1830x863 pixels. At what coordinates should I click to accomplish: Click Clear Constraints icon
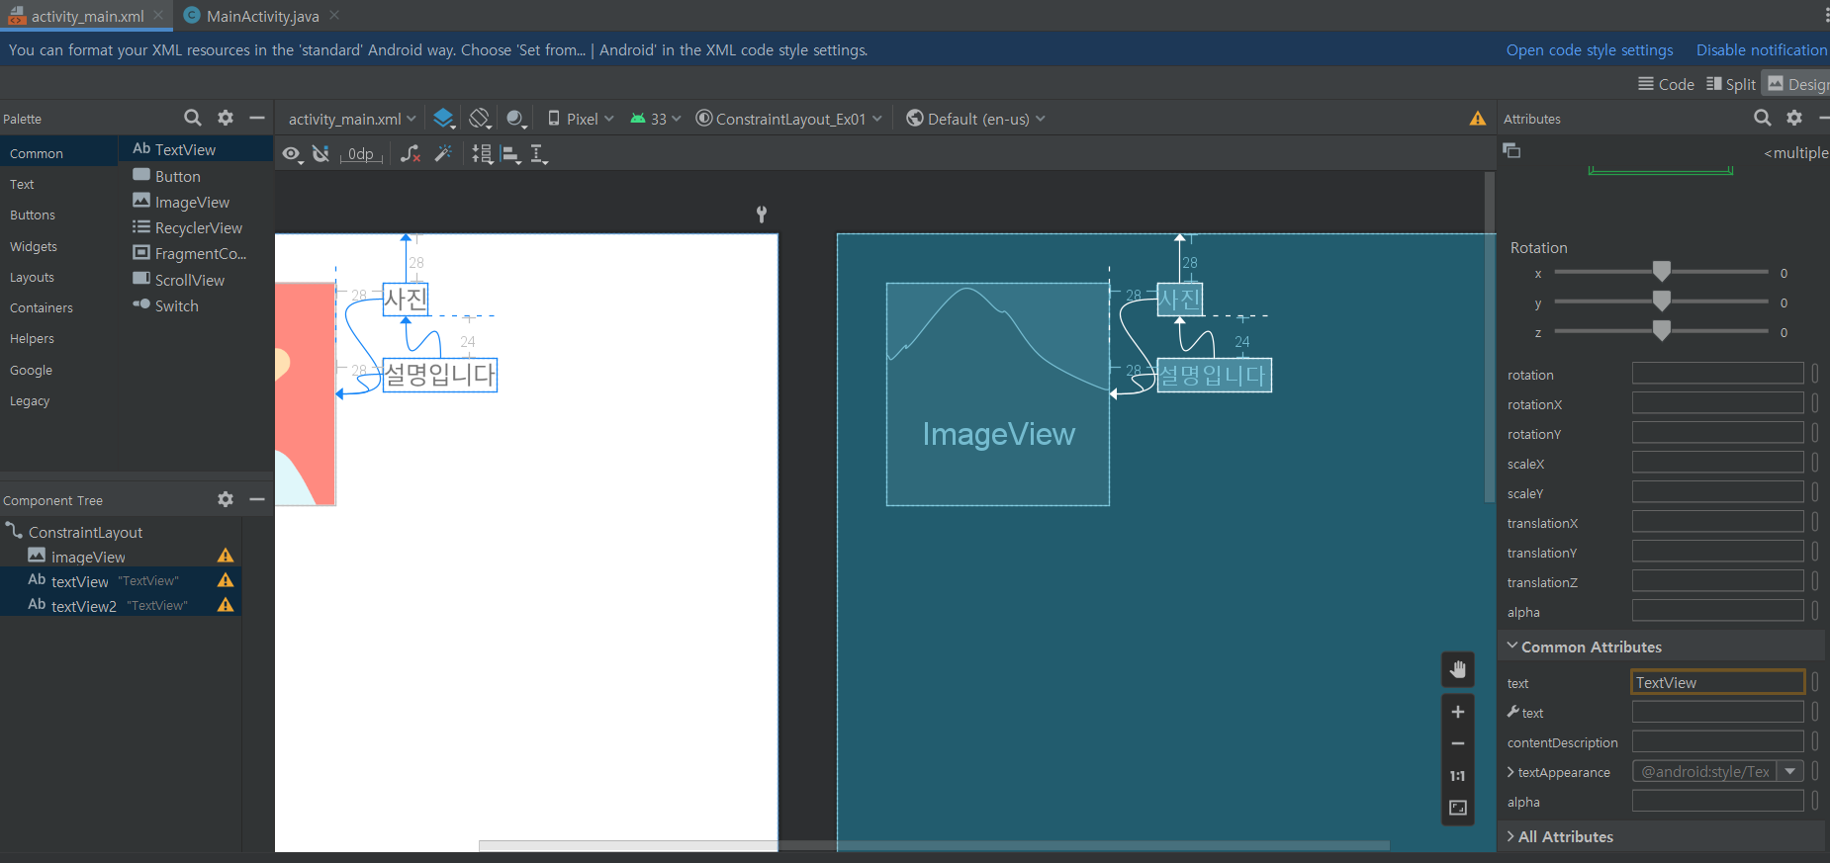tap(411, 153)
